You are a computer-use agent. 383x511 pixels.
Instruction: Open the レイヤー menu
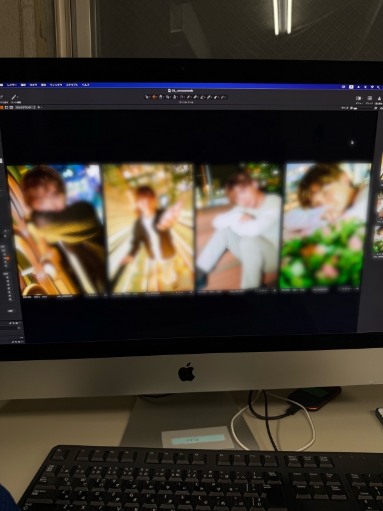[12, 84]
